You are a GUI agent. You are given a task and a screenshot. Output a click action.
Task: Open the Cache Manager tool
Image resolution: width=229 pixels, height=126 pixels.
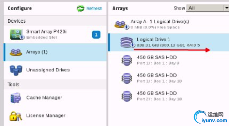[x=55, y=98]
